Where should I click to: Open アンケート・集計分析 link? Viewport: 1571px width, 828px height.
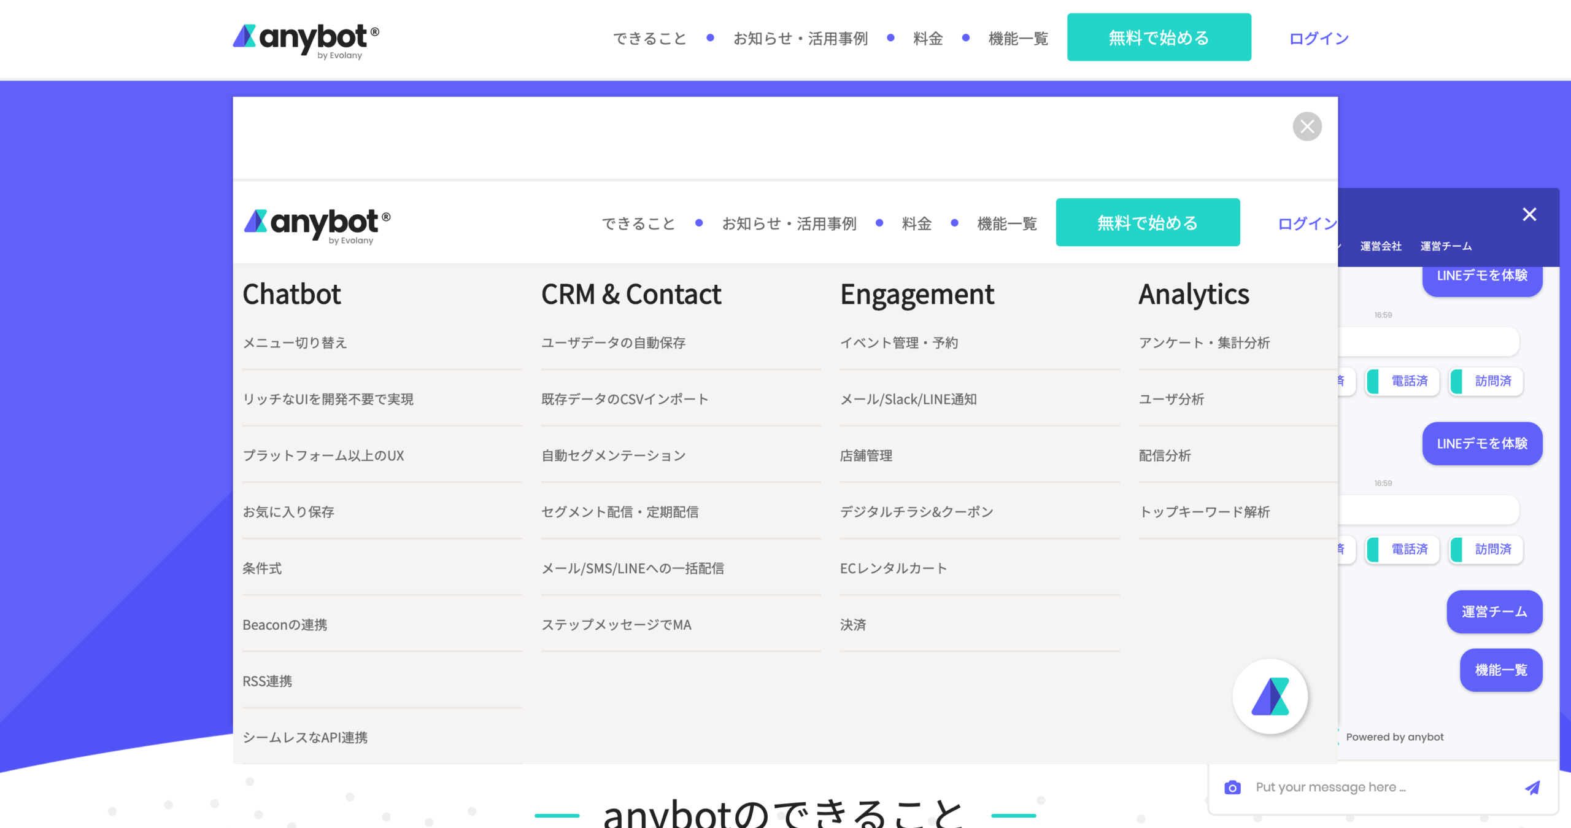coord(1204,342)
